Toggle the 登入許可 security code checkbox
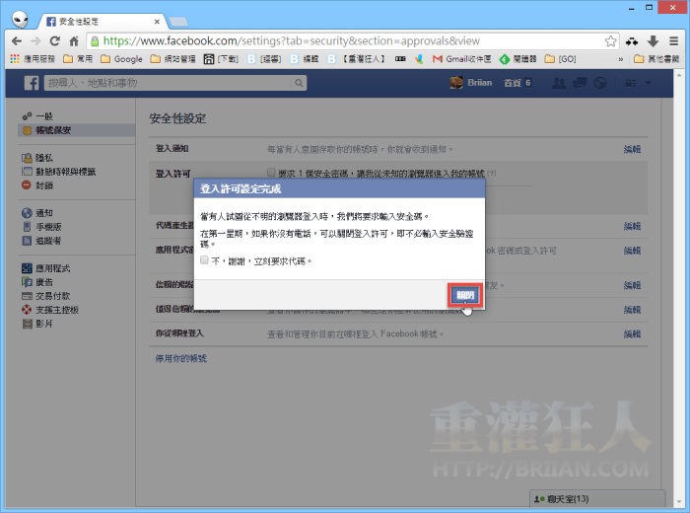690x513 pixels. pyautogui.click(x=271, y=172)
